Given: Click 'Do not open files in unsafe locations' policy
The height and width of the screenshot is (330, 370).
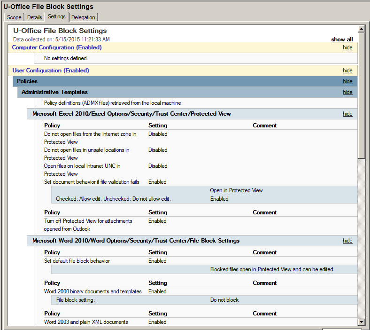Looking at the screenshot, I should (86, 154).
